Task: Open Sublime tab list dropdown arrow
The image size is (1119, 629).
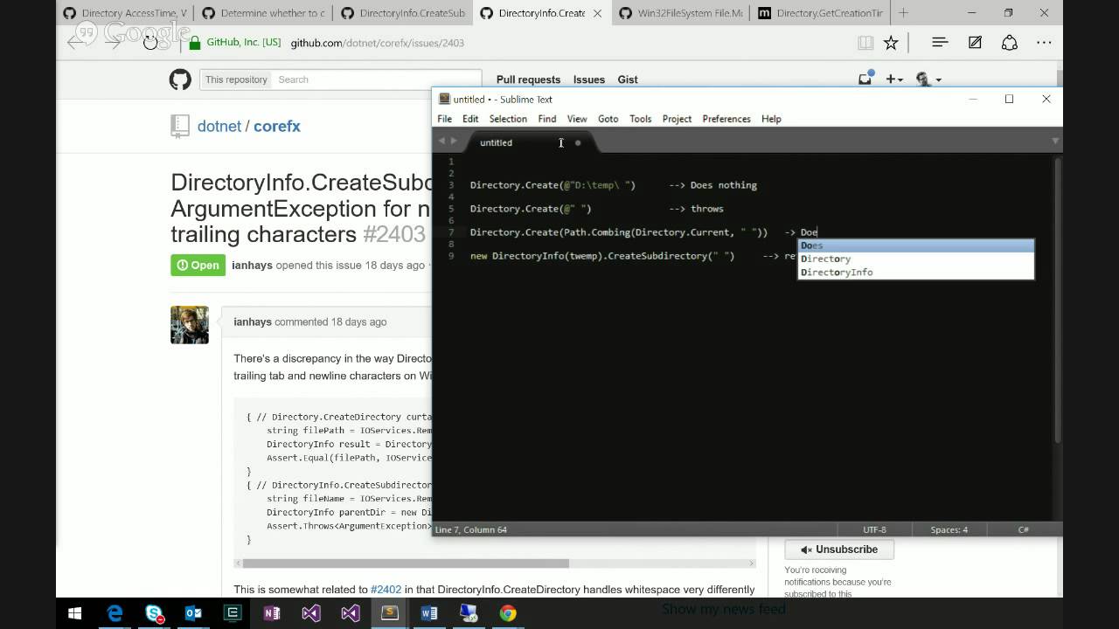Action: tap(1055, 141)
